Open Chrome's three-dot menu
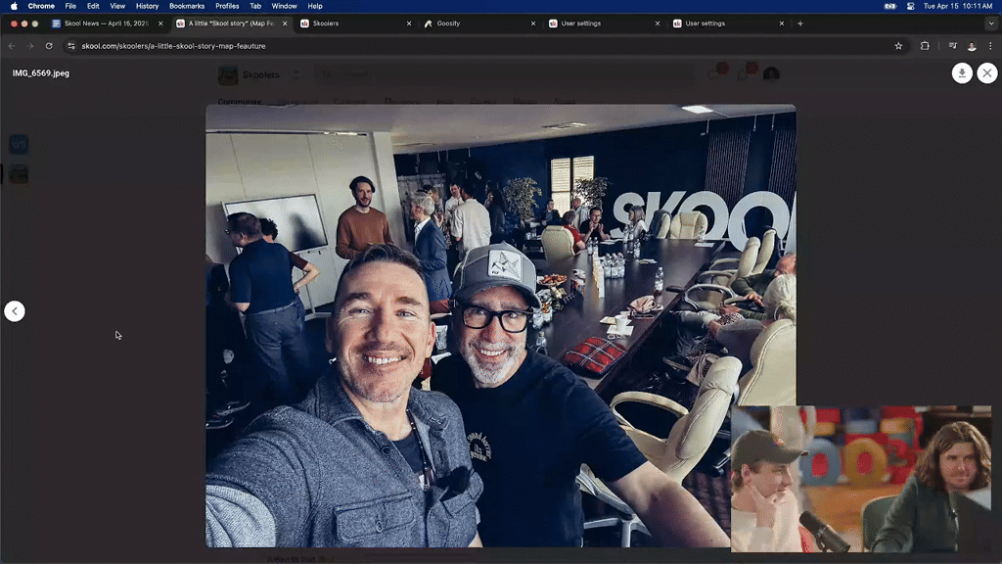Image resolution: width=1002 pixels, height=564 pixels. coord(990,46)
